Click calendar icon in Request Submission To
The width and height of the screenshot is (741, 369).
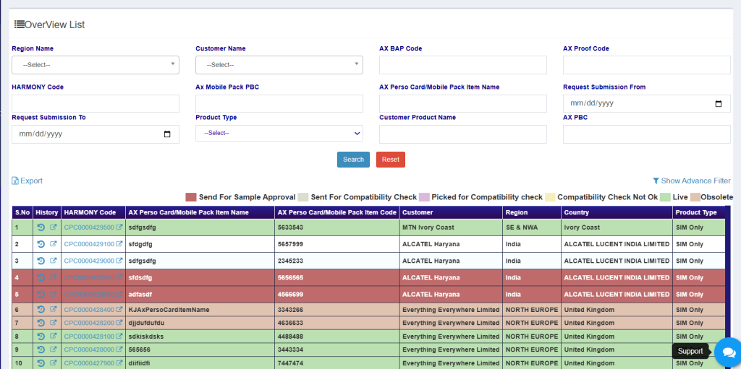(167, 134)
